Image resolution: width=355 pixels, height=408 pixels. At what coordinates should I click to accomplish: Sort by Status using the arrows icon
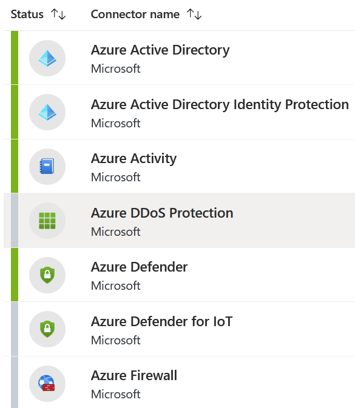click(x=58, y=14)
